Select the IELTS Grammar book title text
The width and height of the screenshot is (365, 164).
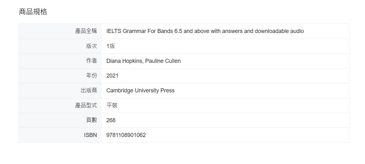tap(205, 31)
